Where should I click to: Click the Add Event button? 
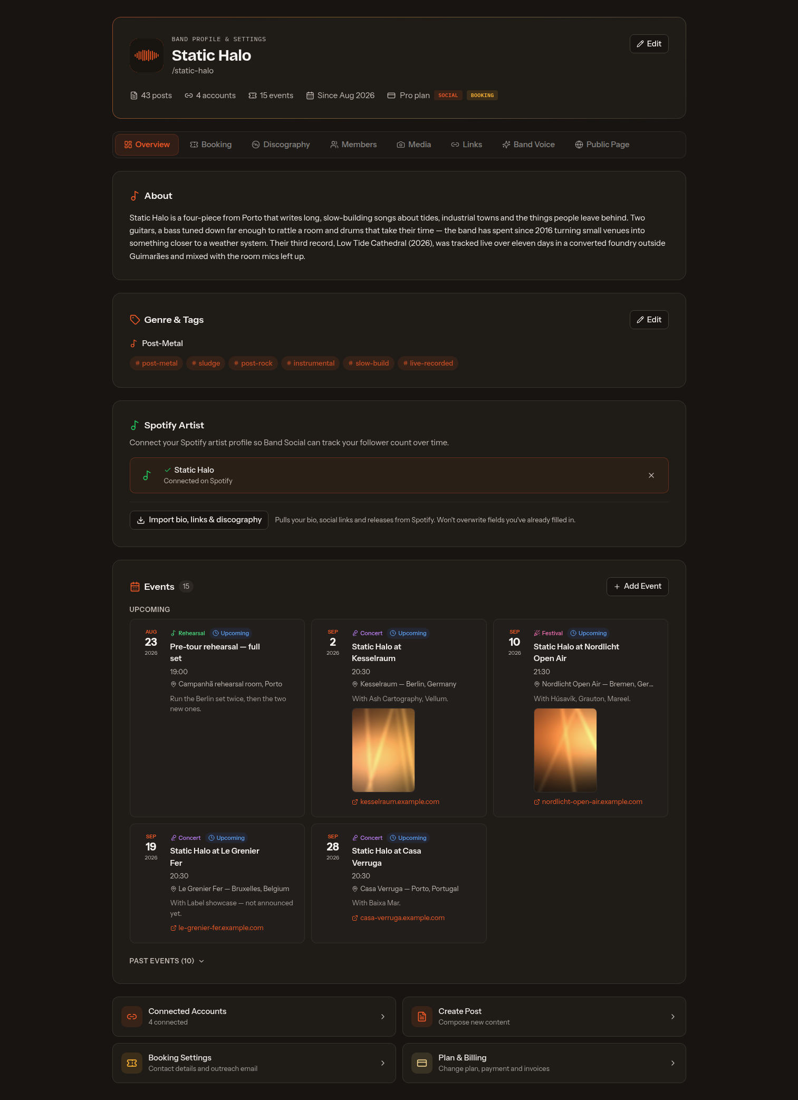click(638, 587)
